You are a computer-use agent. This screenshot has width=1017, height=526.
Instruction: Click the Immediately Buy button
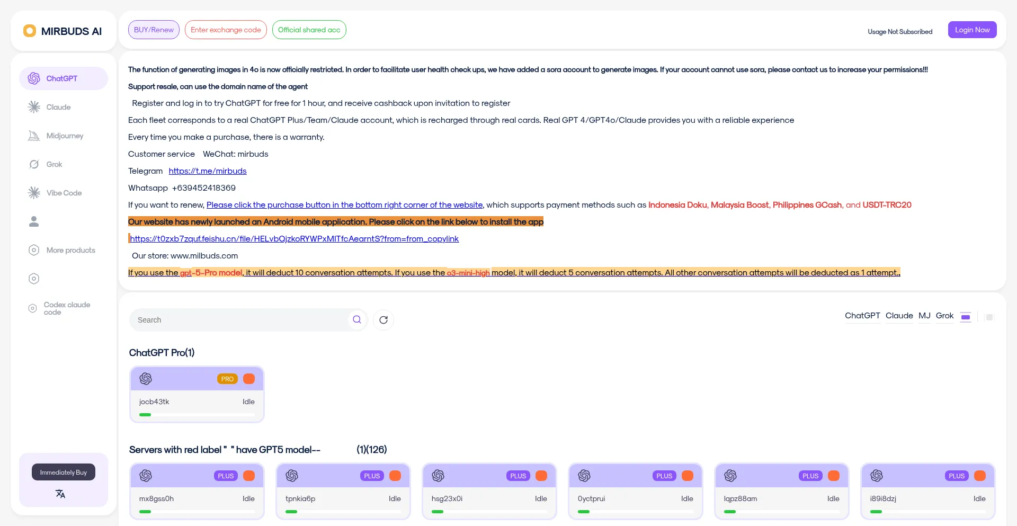click(64, 472)
